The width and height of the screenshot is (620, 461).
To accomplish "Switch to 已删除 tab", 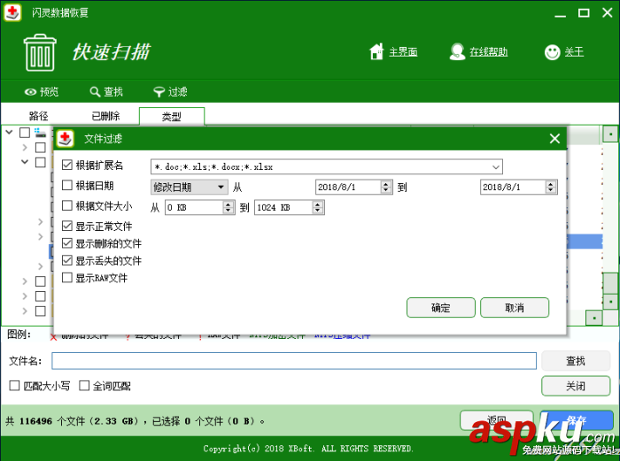I will click(105, 116).
